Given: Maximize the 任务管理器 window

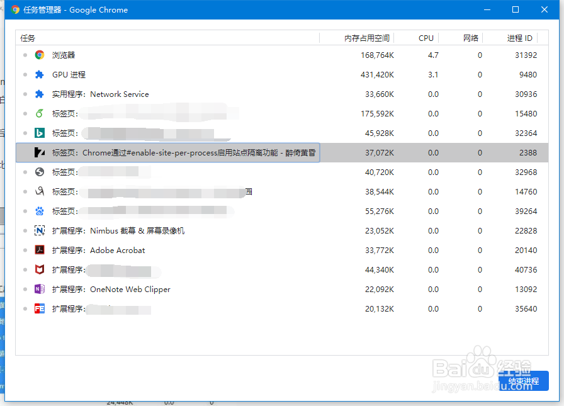Looking at the screenshot, I should (516, 9).
